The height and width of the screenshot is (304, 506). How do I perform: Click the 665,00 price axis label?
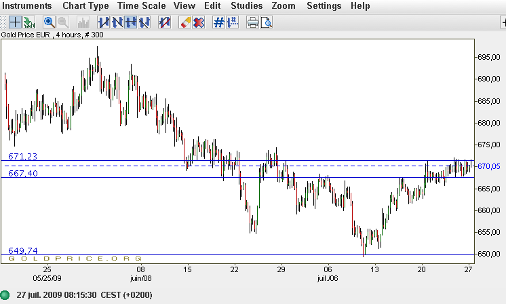[488, 189]
